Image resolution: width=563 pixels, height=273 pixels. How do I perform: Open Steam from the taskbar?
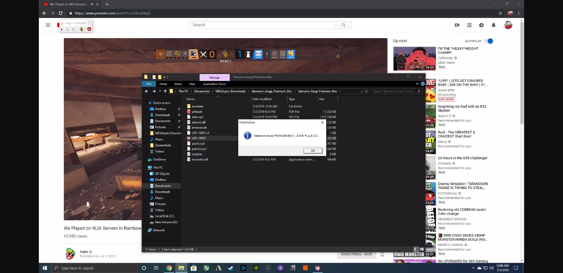click(231, 268)
